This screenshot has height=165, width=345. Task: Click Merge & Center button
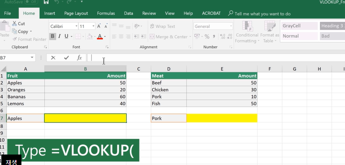point(169,37)
